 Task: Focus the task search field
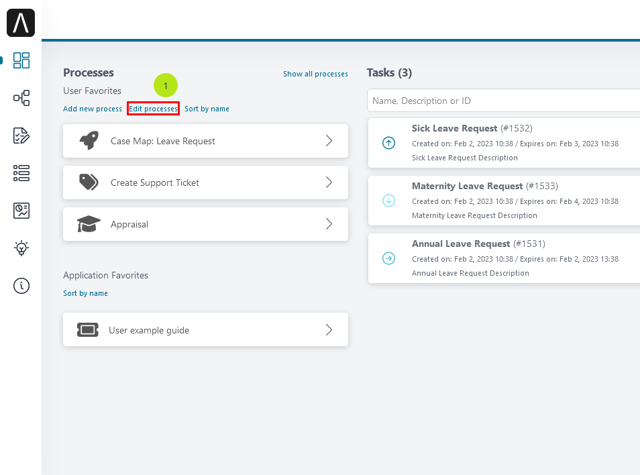click(x=503, y=101)
